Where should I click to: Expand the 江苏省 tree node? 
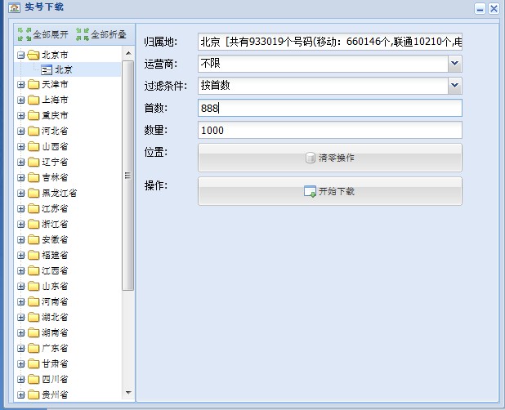pos(20,209)
